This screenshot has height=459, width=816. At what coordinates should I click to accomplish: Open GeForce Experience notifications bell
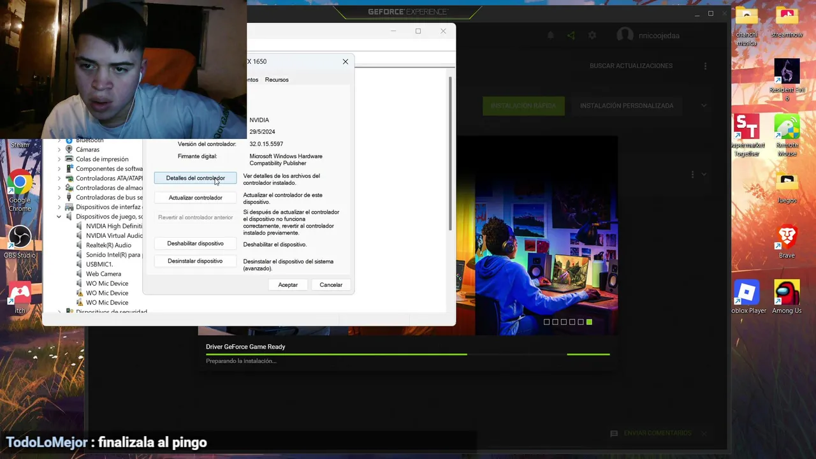click(551, 36)
